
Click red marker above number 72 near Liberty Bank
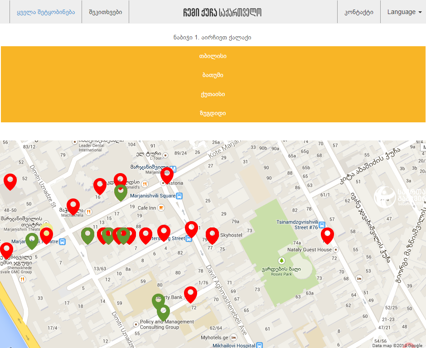click(x=190, y=295)
